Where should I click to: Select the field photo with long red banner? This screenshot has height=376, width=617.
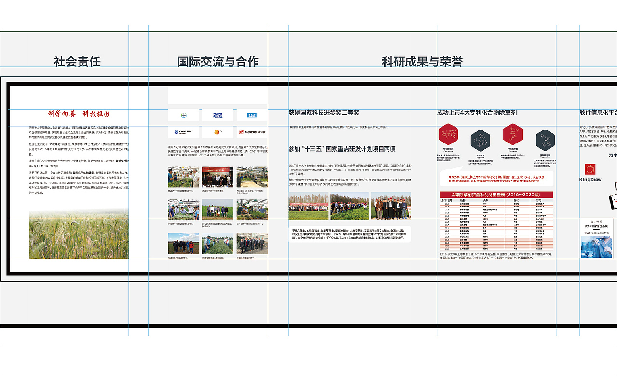308,206
